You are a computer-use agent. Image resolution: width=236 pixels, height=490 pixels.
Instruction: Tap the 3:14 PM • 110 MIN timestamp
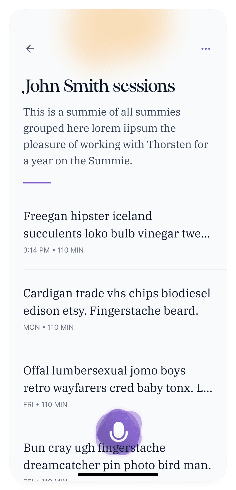(x=53, y=250)
